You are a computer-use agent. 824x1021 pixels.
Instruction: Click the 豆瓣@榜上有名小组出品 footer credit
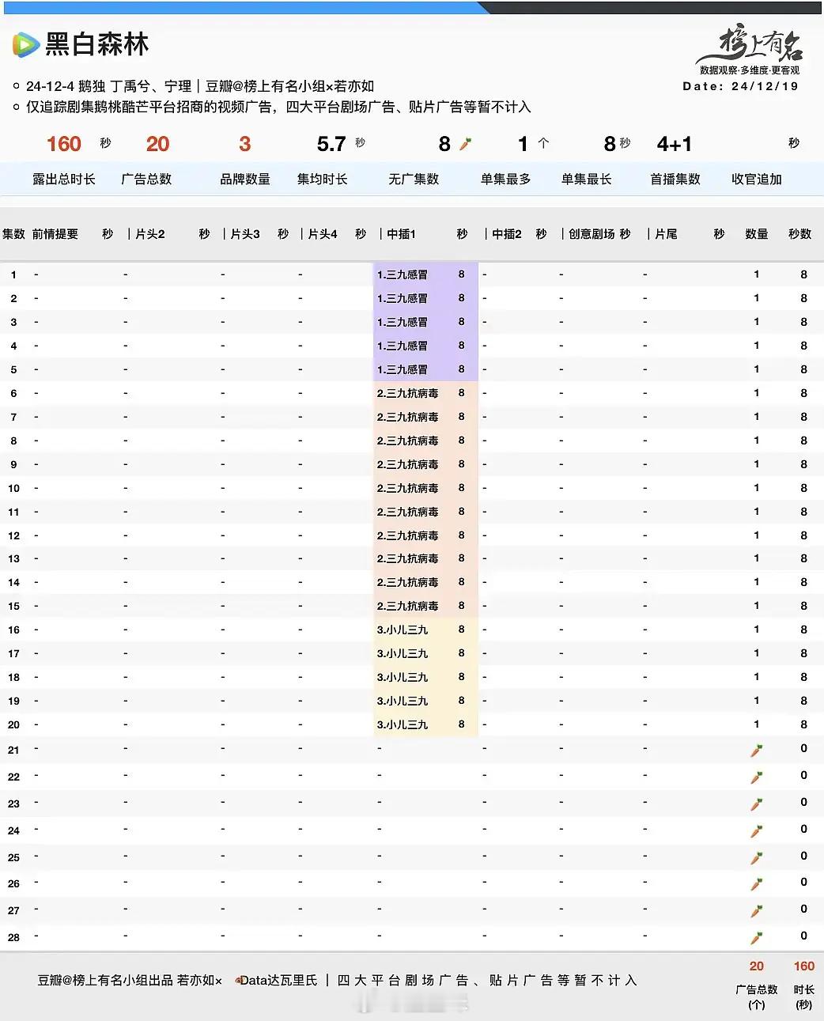[105, 981]
